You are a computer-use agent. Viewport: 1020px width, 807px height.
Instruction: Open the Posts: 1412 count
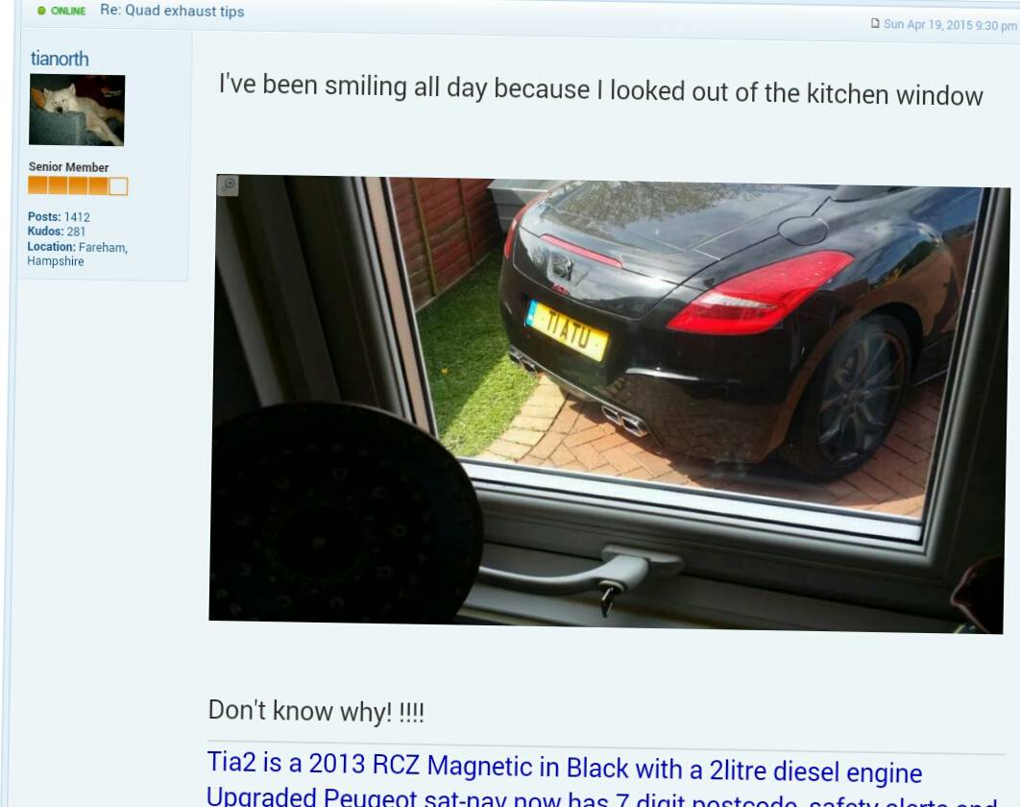tap(59, 217)
